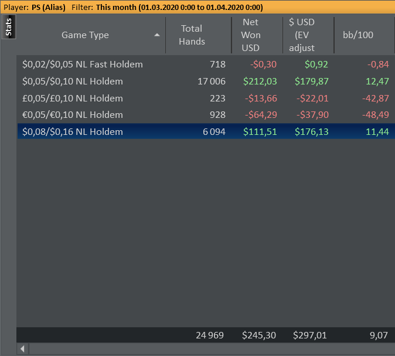Click the 24 969 total hands summary
This screenshot has height=356, width=395.
tap(210, 335)
